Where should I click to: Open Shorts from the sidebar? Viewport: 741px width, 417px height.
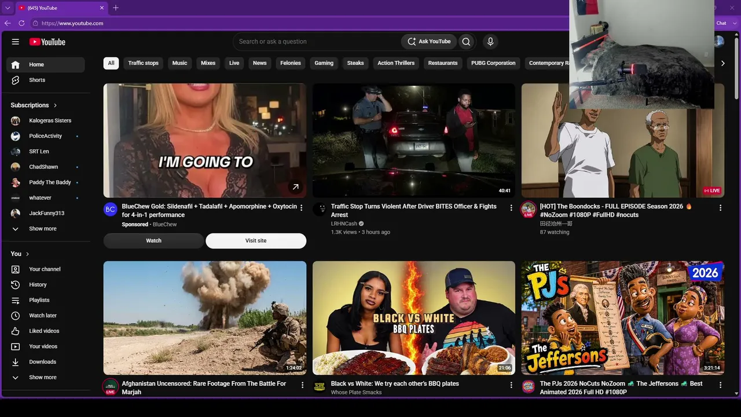tap(46, 80)
